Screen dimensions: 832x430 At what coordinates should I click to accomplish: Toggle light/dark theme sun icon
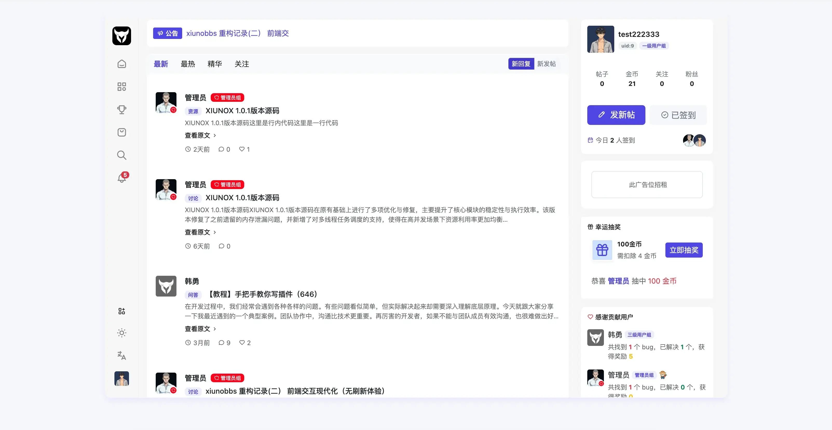click(121, 333)
